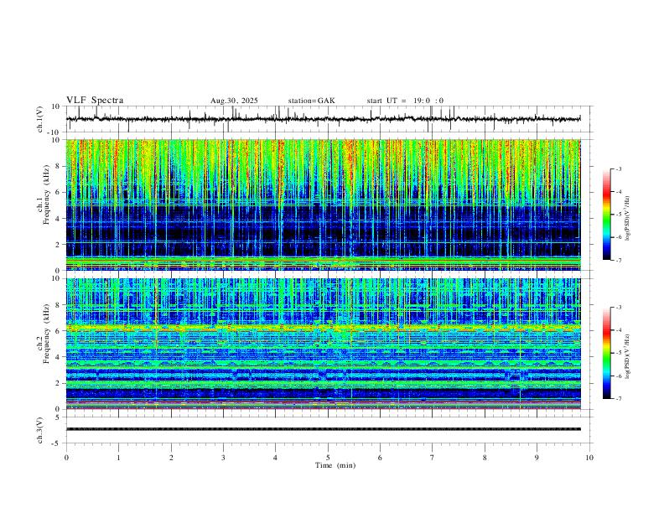Click "-5" on the ch.1 color bar
This screenshot has width=664, height=513.
619,215
